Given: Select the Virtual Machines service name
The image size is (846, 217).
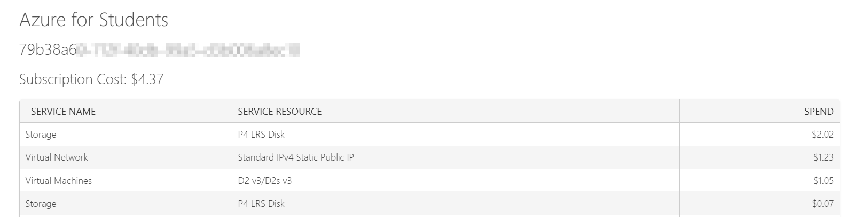Looking at the screenshot, I should pos(59,181).
